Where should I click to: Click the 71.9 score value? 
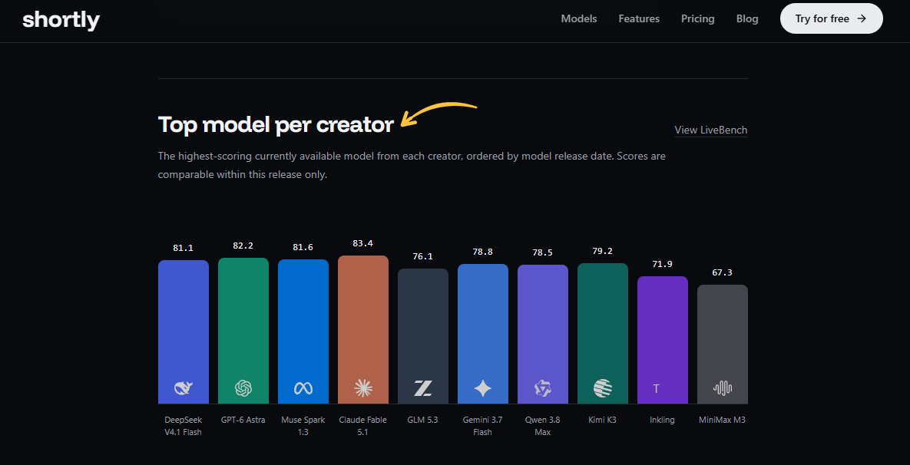[x=662, y=264]
